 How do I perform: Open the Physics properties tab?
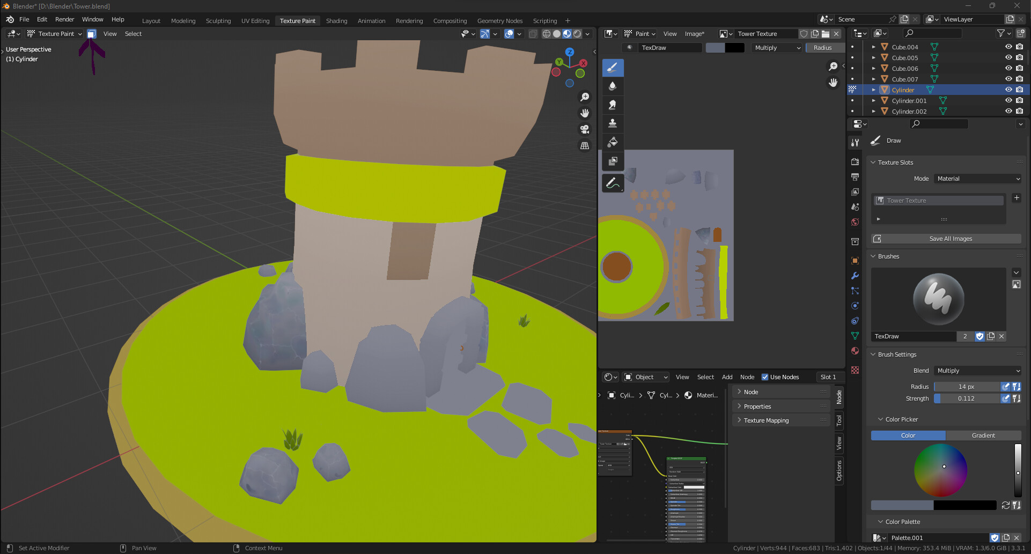[855, 306]
